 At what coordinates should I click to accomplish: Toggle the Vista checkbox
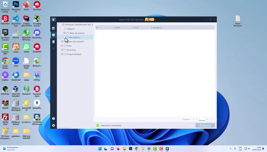coord(62,46)
